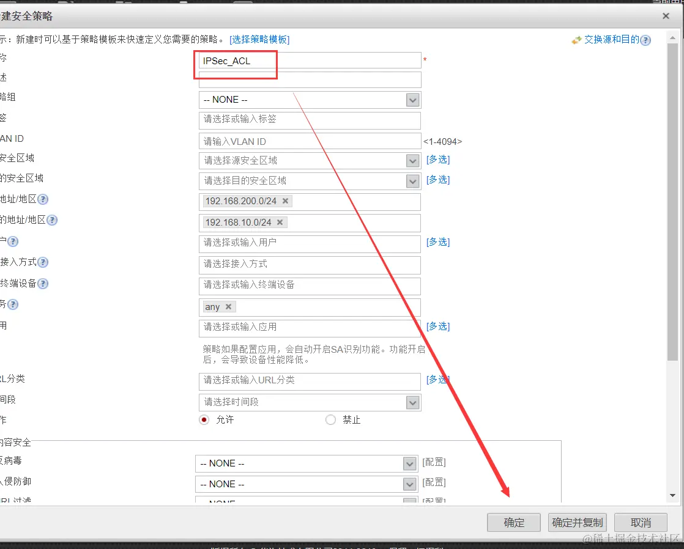
Task: Open help for swap source and destination
Action: 645,40
